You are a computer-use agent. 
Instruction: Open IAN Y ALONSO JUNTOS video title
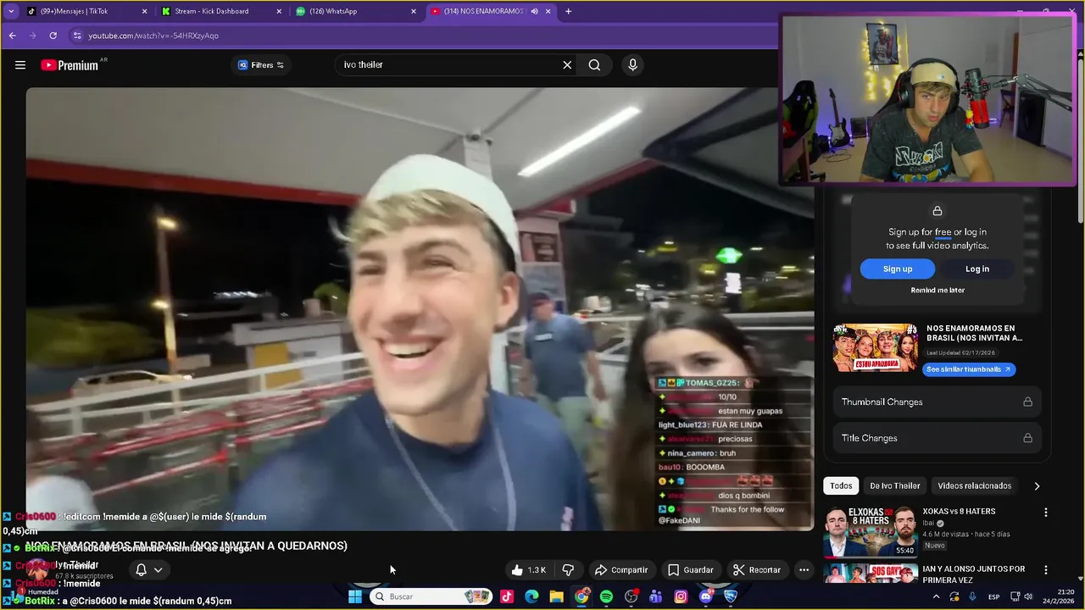(974, 574)
